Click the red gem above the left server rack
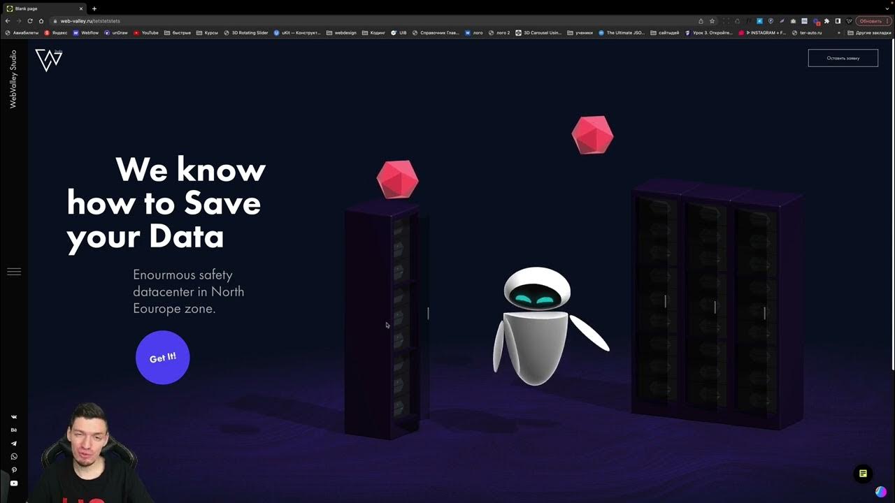Image resolution: width=895 pixels, height=503 pixels. click(x=397, y=179)
